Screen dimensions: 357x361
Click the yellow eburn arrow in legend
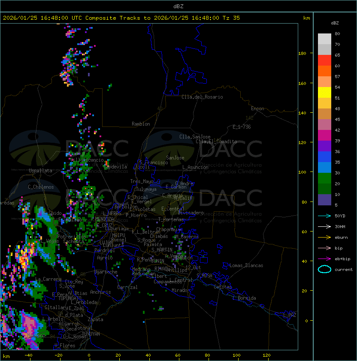(324, 238)
